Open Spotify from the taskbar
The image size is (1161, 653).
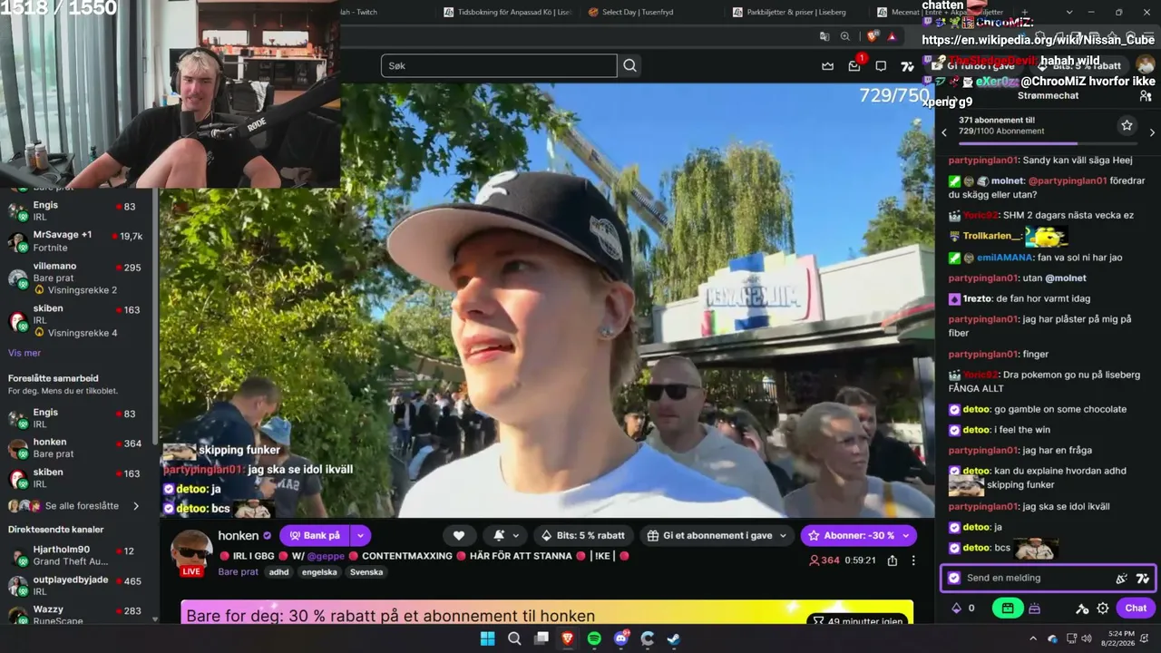click(594, 638)
